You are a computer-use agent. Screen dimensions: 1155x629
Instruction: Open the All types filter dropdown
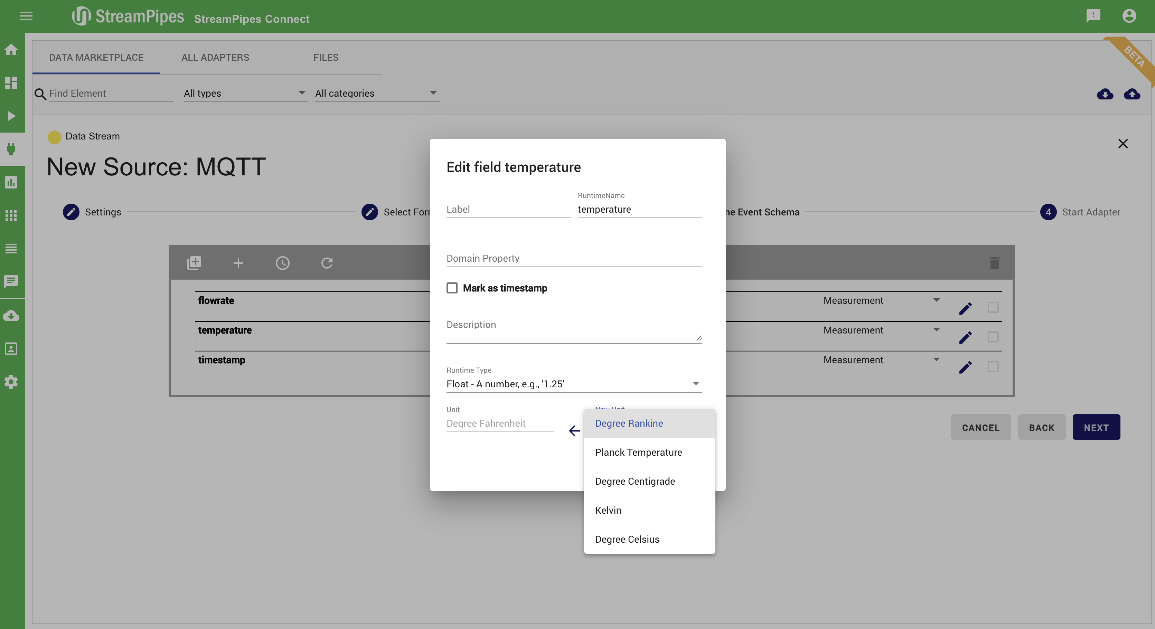(245, 93)
